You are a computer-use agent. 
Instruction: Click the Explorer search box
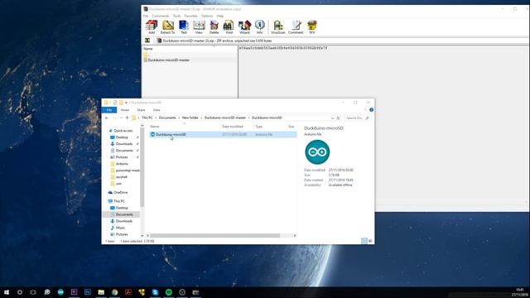click(357, 118)
